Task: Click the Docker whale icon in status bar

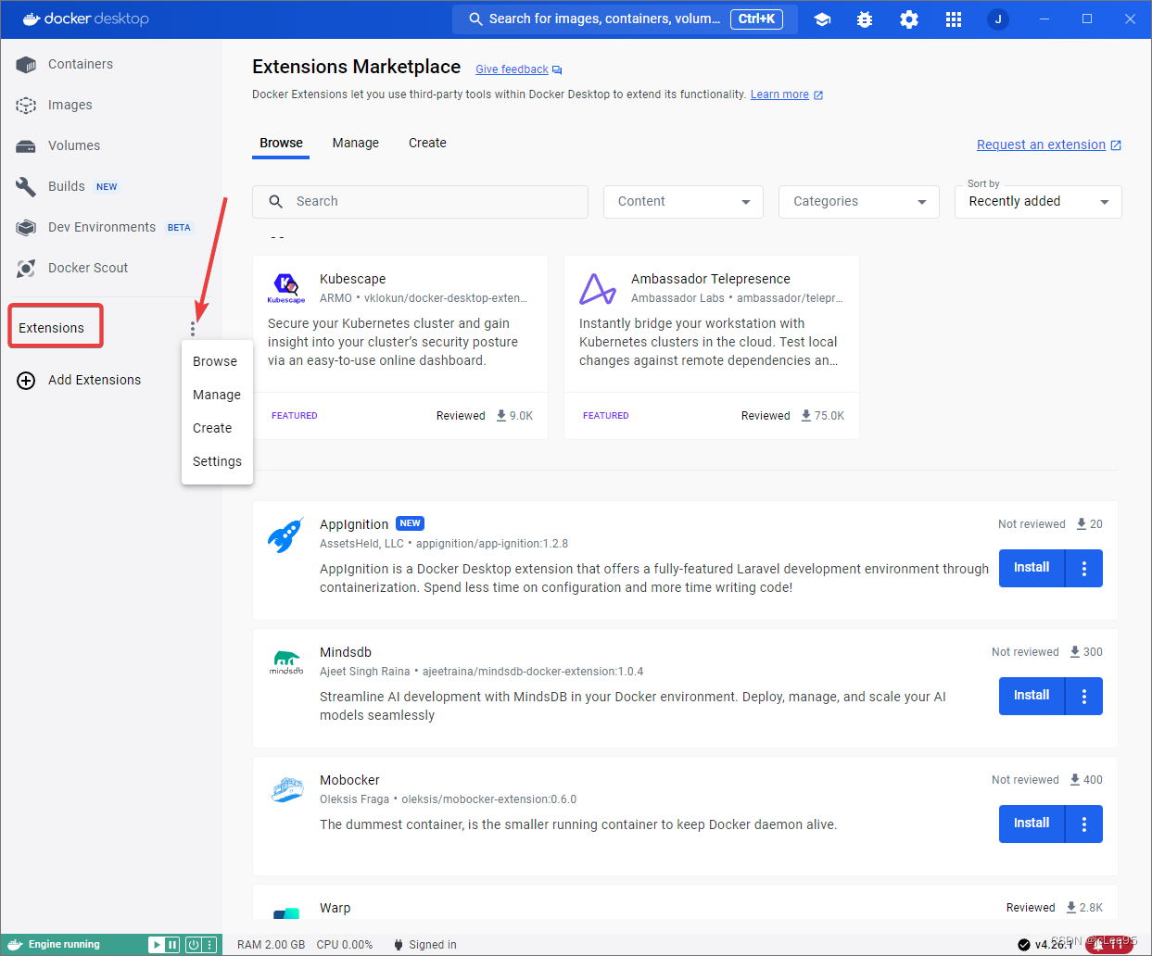Action: (15, 945)
